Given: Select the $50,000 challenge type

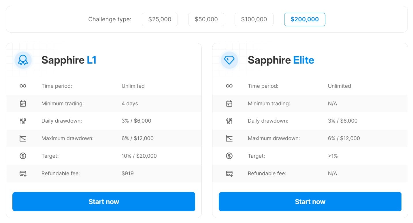Looking at the screenshot, I should [206, 19].
